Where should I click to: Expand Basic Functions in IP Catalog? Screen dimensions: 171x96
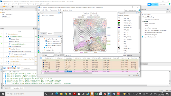click(144, 24)
